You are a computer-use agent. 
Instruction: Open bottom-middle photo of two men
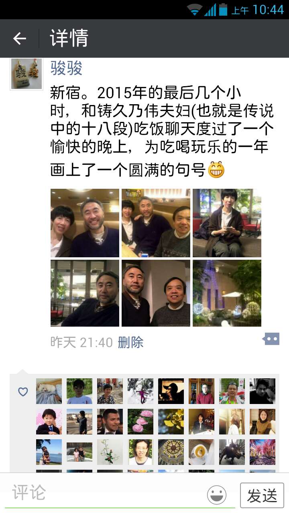(x=156, y=293)
